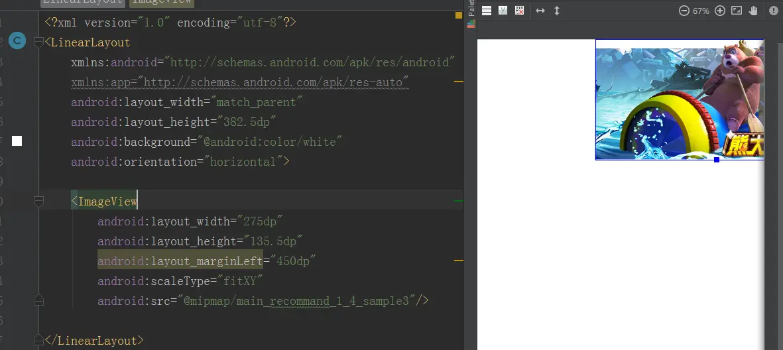Select the LinearLayout breadcrumb

(83, 3)
